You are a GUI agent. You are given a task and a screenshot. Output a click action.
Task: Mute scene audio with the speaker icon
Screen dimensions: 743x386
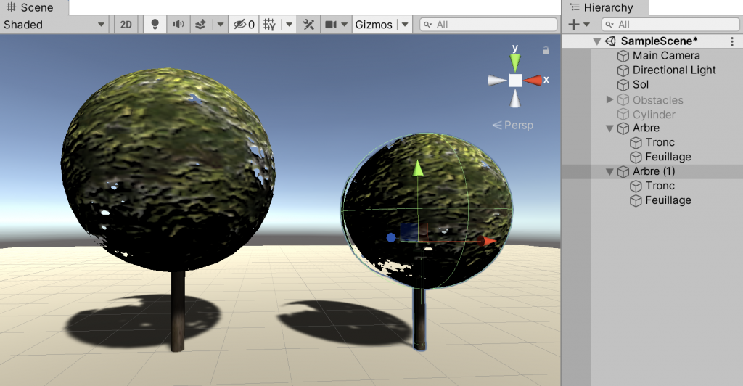pyautogui.click(x=178, y=25)
